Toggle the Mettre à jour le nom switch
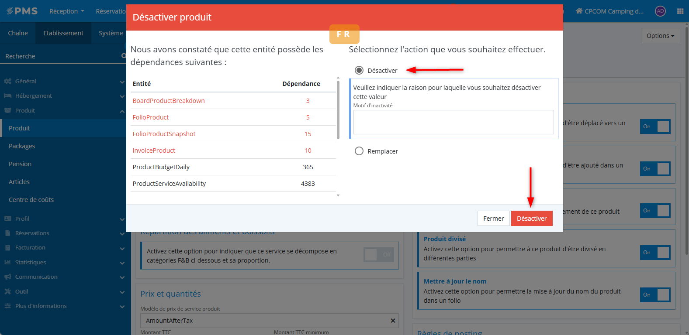The height and width of the screenshot is (335, 689). coord(655,295)
